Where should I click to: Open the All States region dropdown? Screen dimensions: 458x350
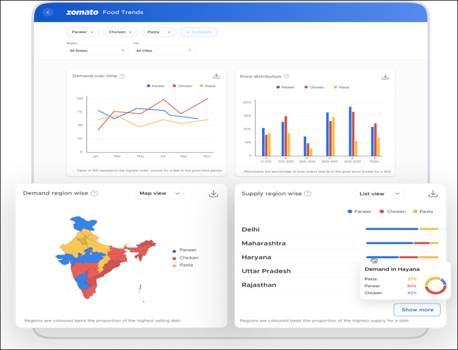pyautogui.click(x=97, y=50)
